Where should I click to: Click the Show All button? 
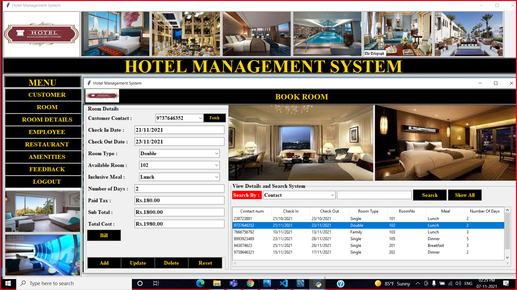464,195
